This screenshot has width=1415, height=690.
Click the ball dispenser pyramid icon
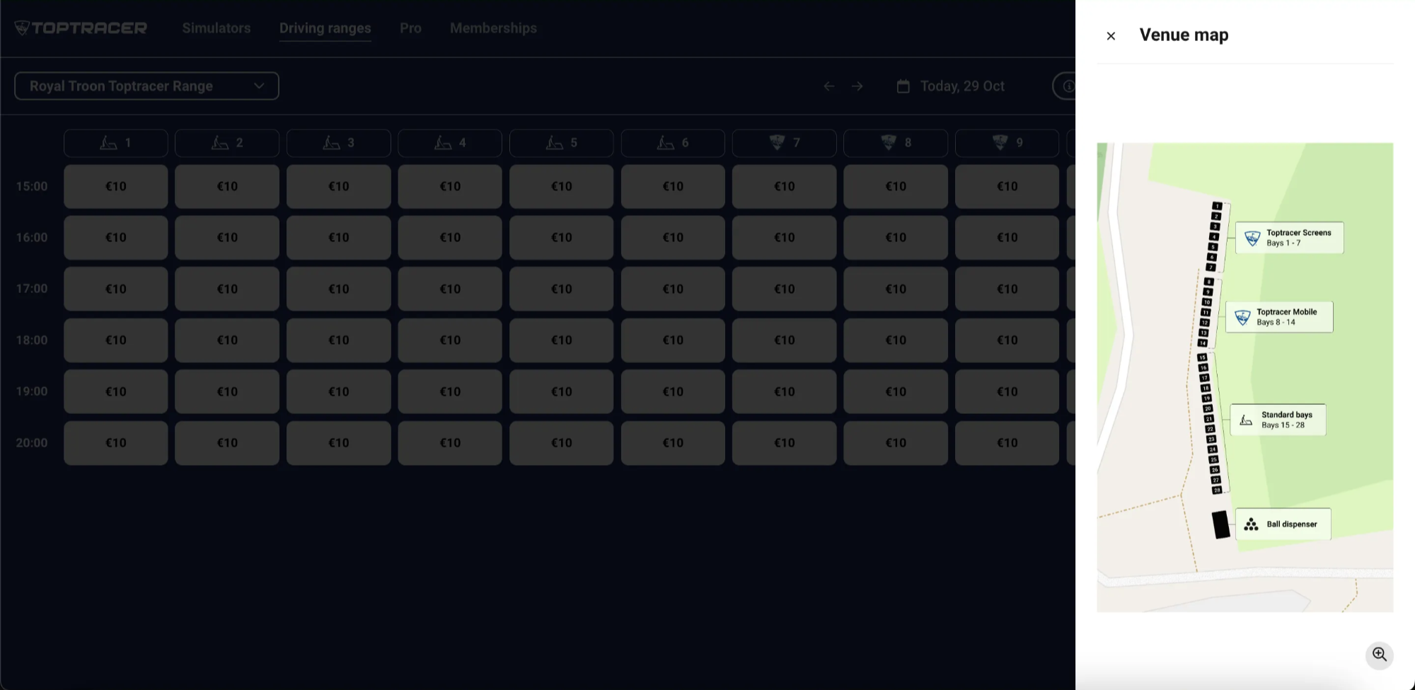point(1251,524)
